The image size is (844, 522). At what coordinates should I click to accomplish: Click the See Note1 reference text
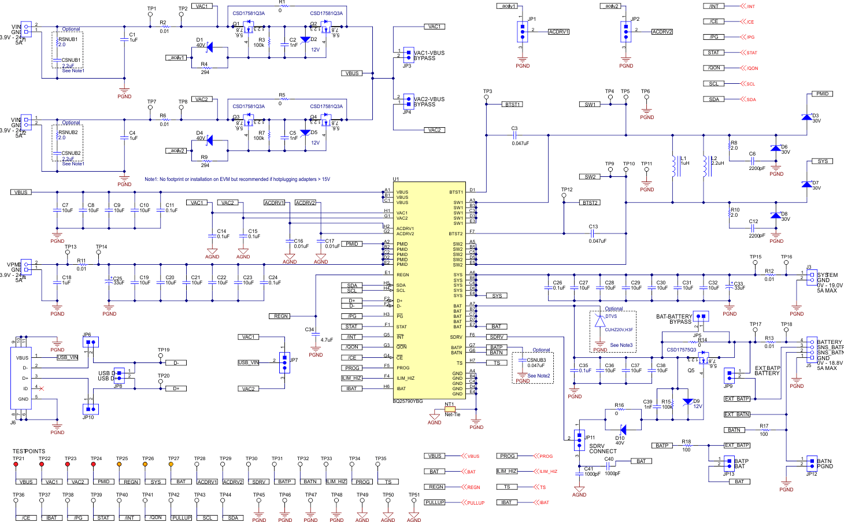[x=72, y=71]
